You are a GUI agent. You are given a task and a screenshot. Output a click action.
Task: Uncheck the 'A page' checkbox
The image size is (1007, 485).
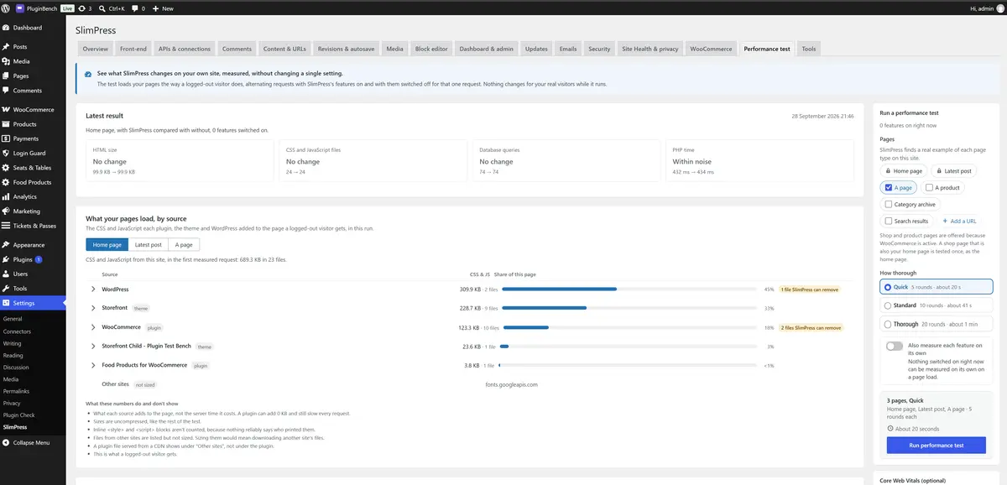[889, 188]
